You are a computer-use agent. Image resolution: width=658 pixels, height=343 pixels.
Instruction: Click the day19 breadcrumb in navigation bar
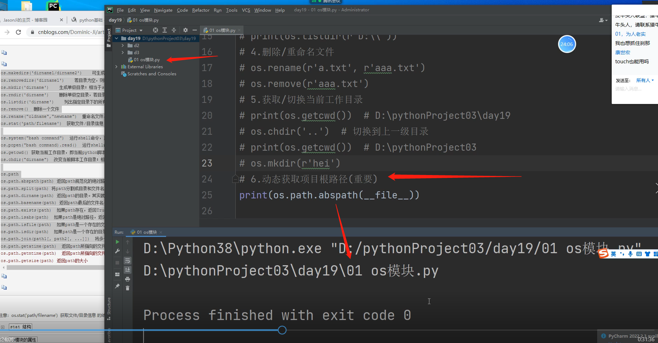(115, 20)
